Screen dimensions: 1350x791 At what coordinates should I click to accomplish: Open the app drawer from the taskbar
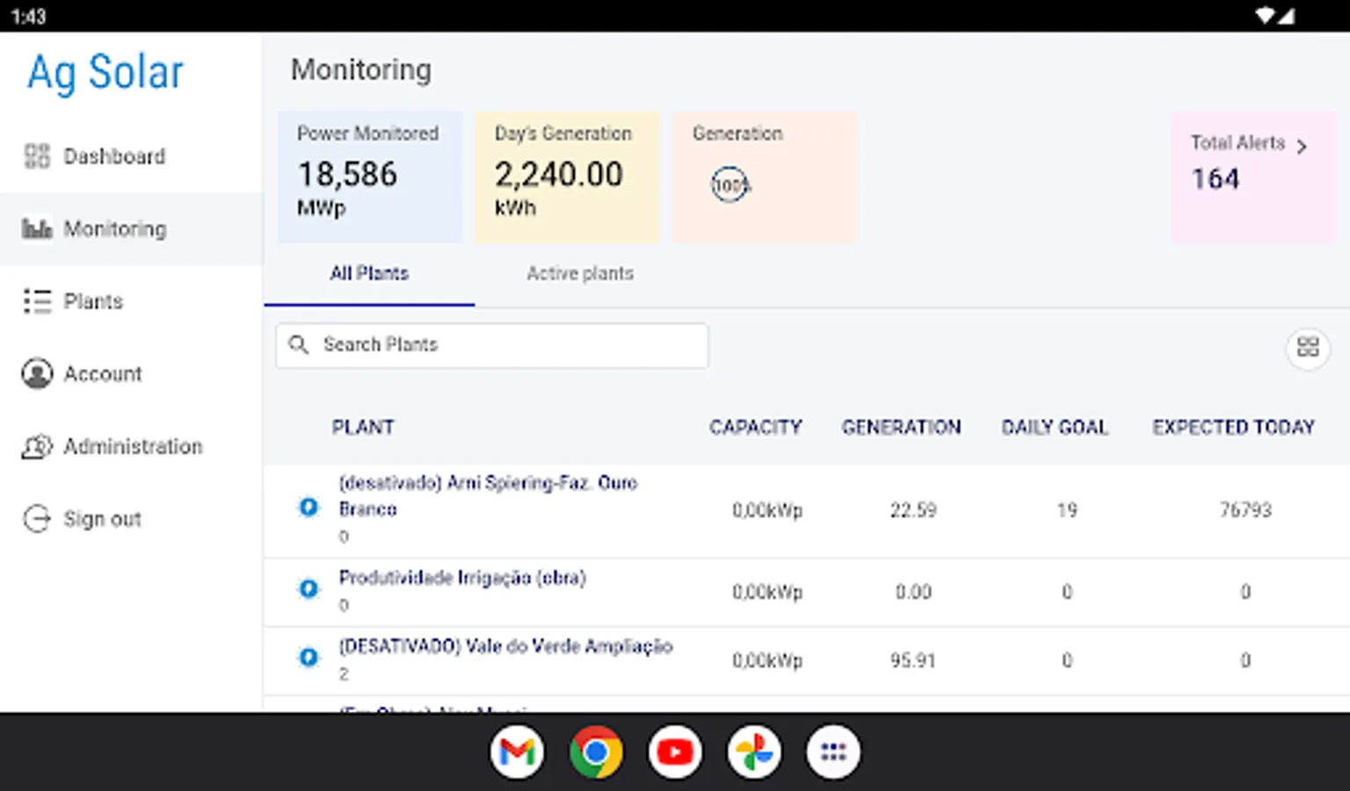[832, 752]
